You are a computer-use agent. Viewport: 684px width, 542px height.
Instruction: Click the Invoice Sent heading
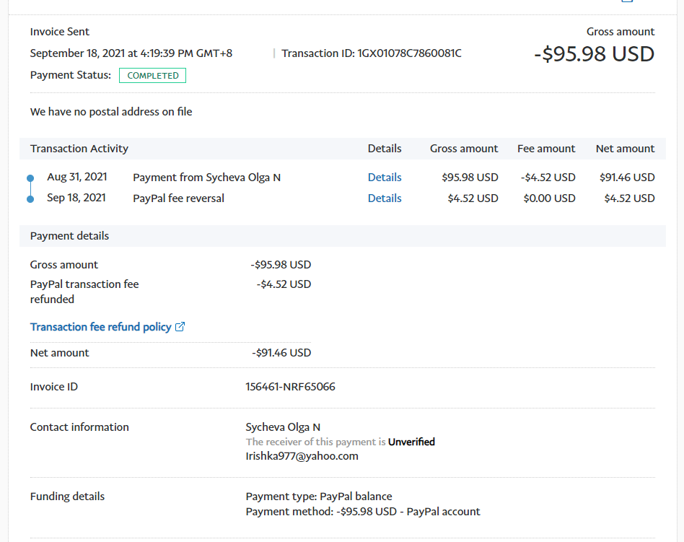pyautogui.click(x=60, y=32)
